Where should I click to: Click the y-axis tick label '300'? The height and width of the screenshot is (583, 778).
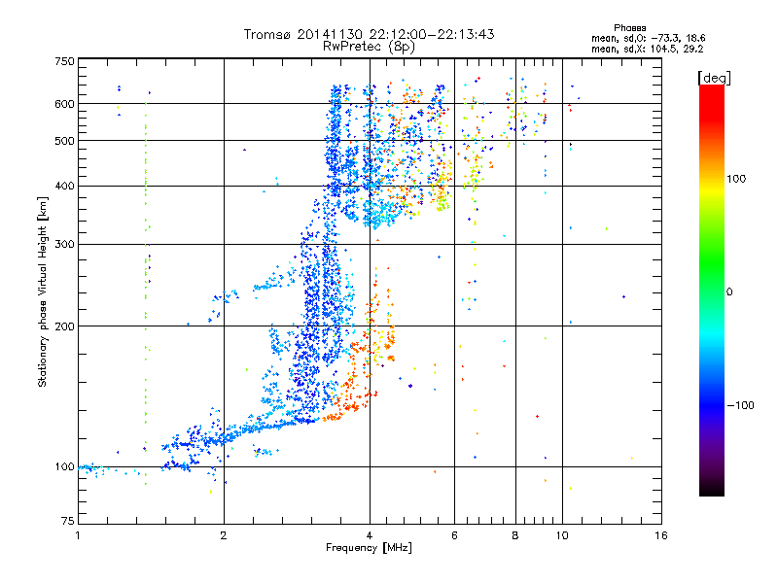(x=65, y=244)
